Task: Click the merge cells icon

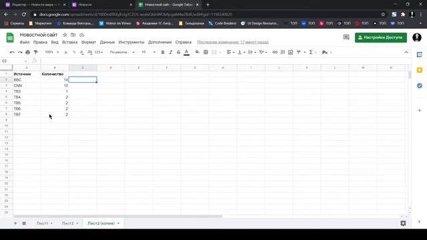Action: (214, 52)
